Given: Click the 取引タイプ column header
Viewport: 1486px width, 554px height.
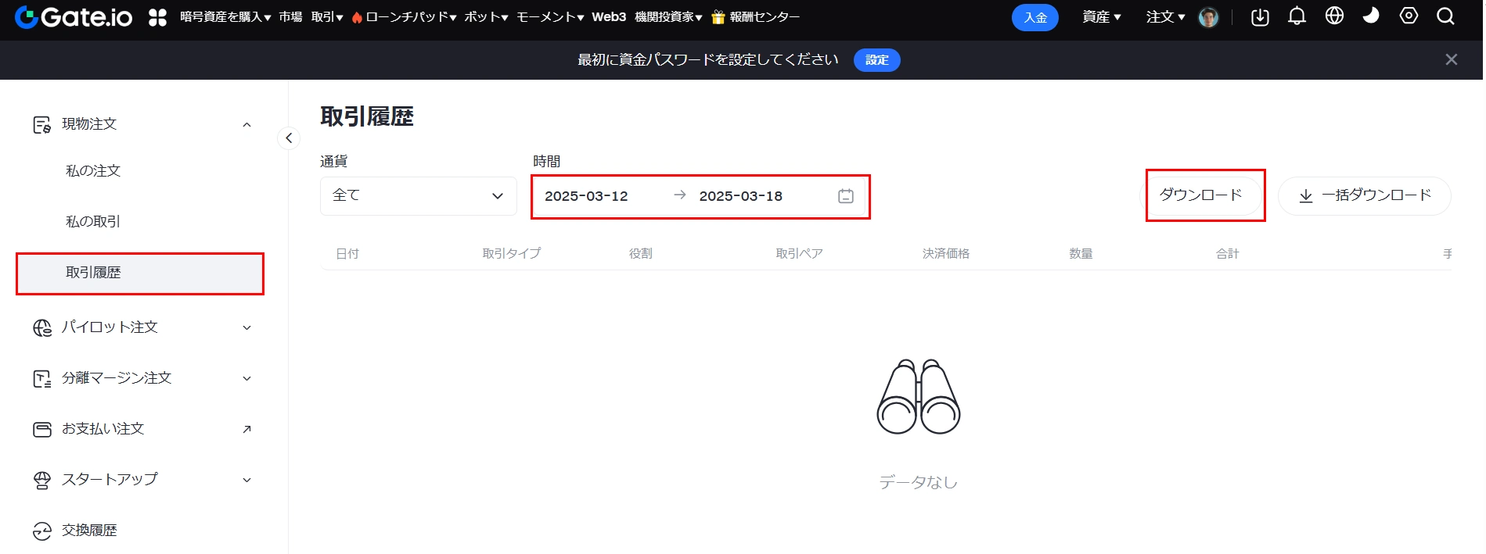Looking at the screenshot, I should tap(512, 254).
